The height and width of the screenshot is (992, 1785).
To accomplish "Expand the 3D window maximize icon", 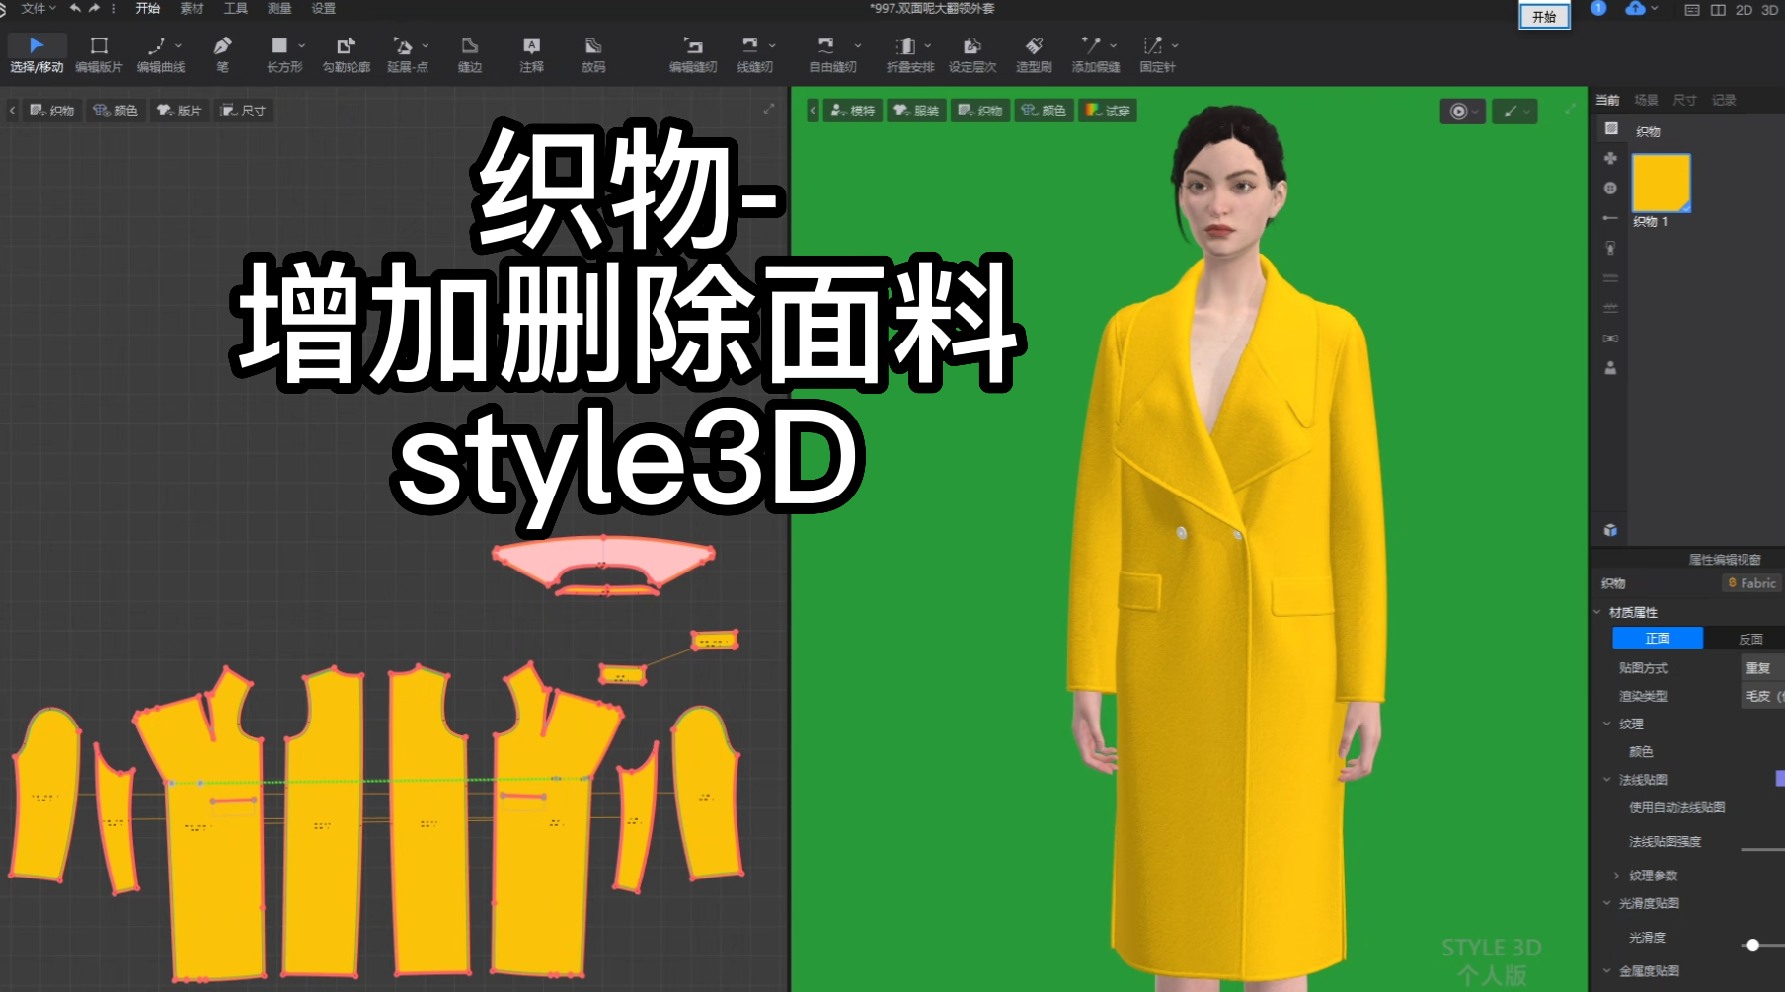I will point(1571,110).
